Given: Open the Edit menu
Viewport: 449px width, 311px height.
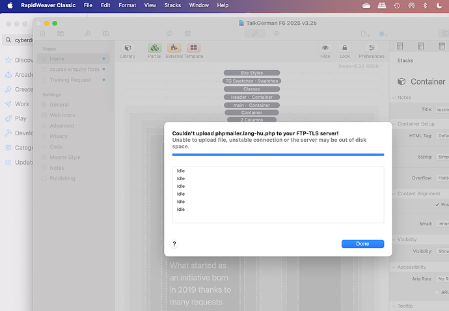Looking at the screenshot, I should [105, 5].
